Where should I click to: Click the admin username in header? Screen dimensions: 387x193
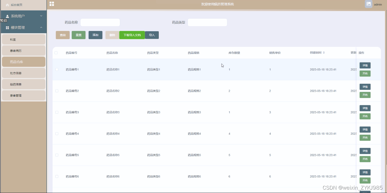[378, 5]
